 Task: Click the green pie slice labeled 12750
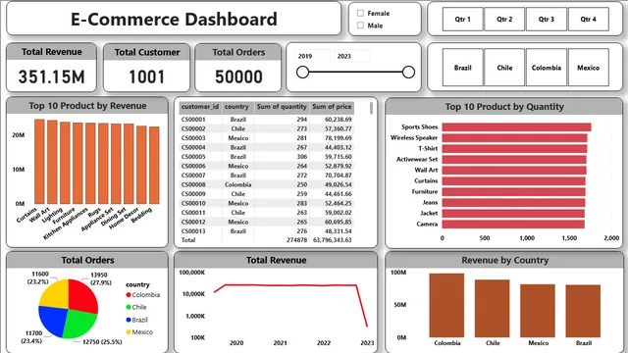tap(80, 324)
